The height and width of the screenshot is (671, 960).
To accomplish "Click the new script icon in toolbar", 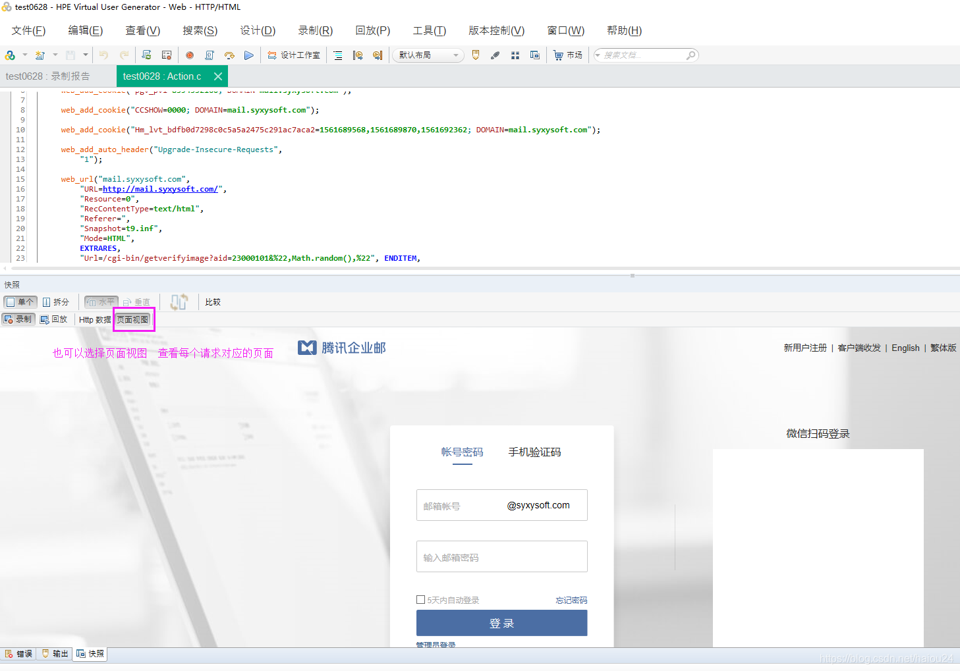I will point(10,55).
